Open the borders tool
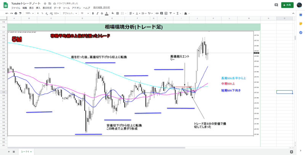The image size is (305, 155). click(117, 13)
